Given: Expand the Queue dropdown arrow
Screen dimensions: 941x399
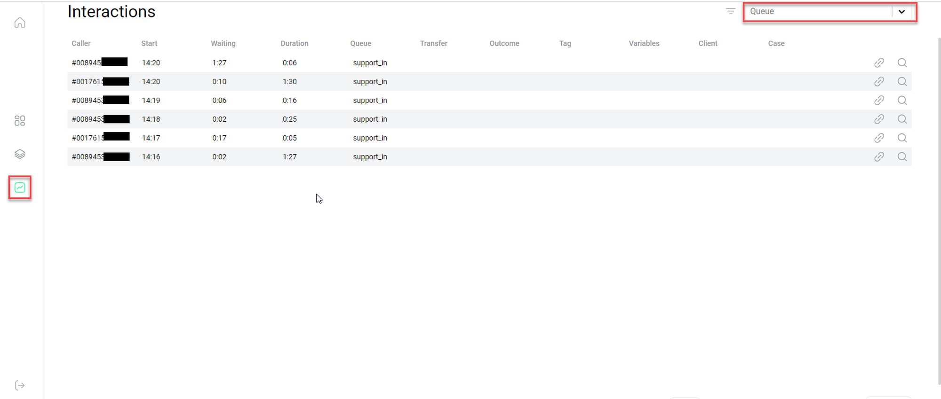Looking at the screenshot, I should (x=901, y=12).
